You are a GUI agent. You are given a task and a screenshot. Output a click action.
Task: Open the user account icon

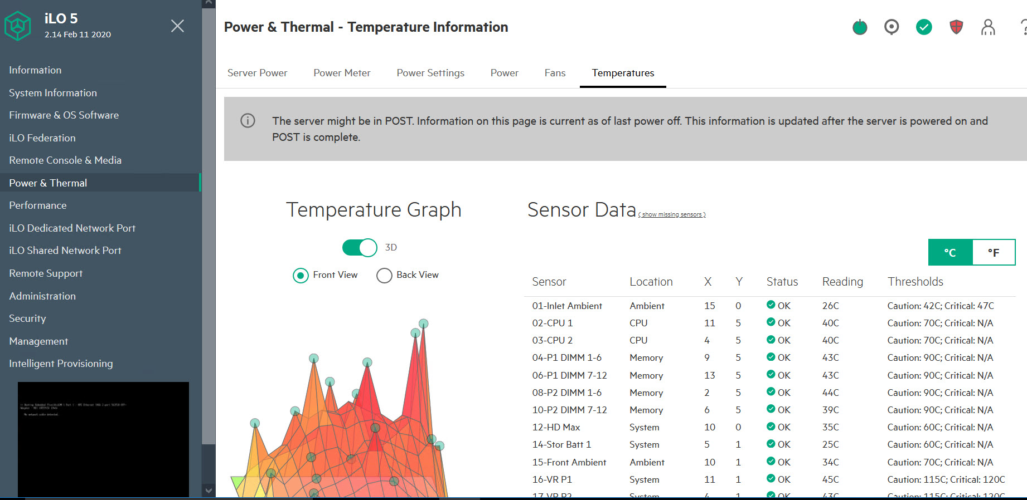(x=988, y=27)
